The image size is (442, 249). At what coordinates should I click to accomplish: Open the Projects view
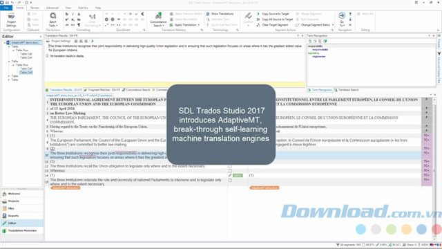(x=22, y=201)
